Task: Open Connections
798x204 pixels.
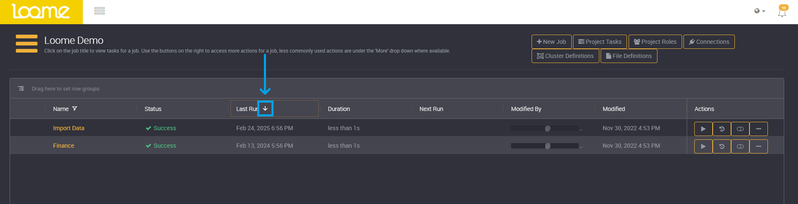Action: (709, 42)
